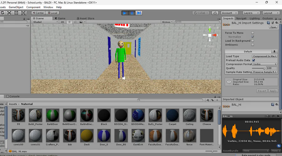
Task: Select the combined Transform tool
Action: pos(23,13)
